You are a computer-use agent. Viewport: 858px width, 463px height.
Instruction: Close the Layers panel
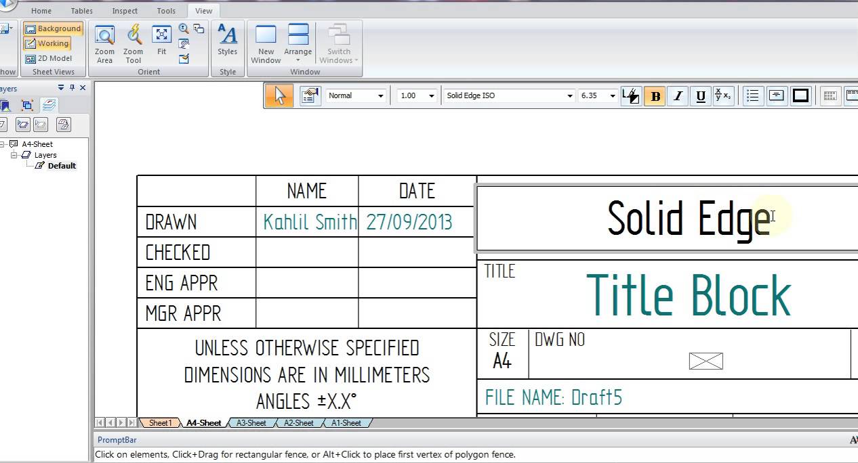click(83, 88)
